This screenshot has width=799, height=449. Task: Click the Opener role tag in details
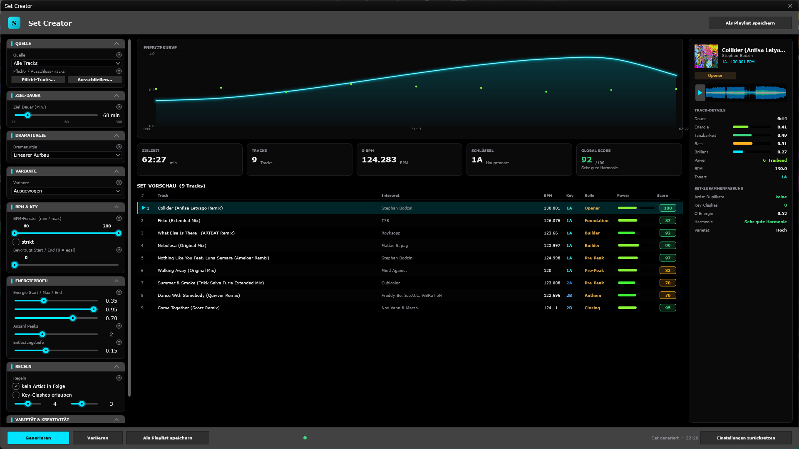click(715, 76)
